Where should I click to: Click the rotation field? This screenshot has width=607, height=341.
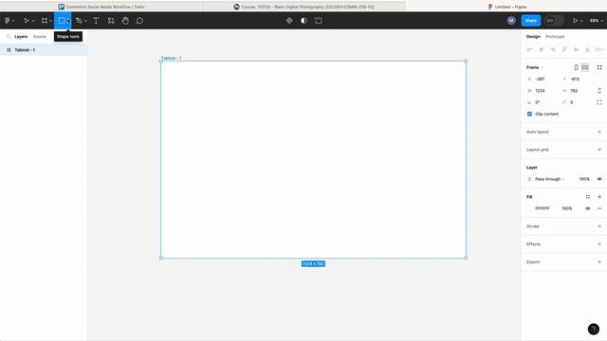pos(542,102)
